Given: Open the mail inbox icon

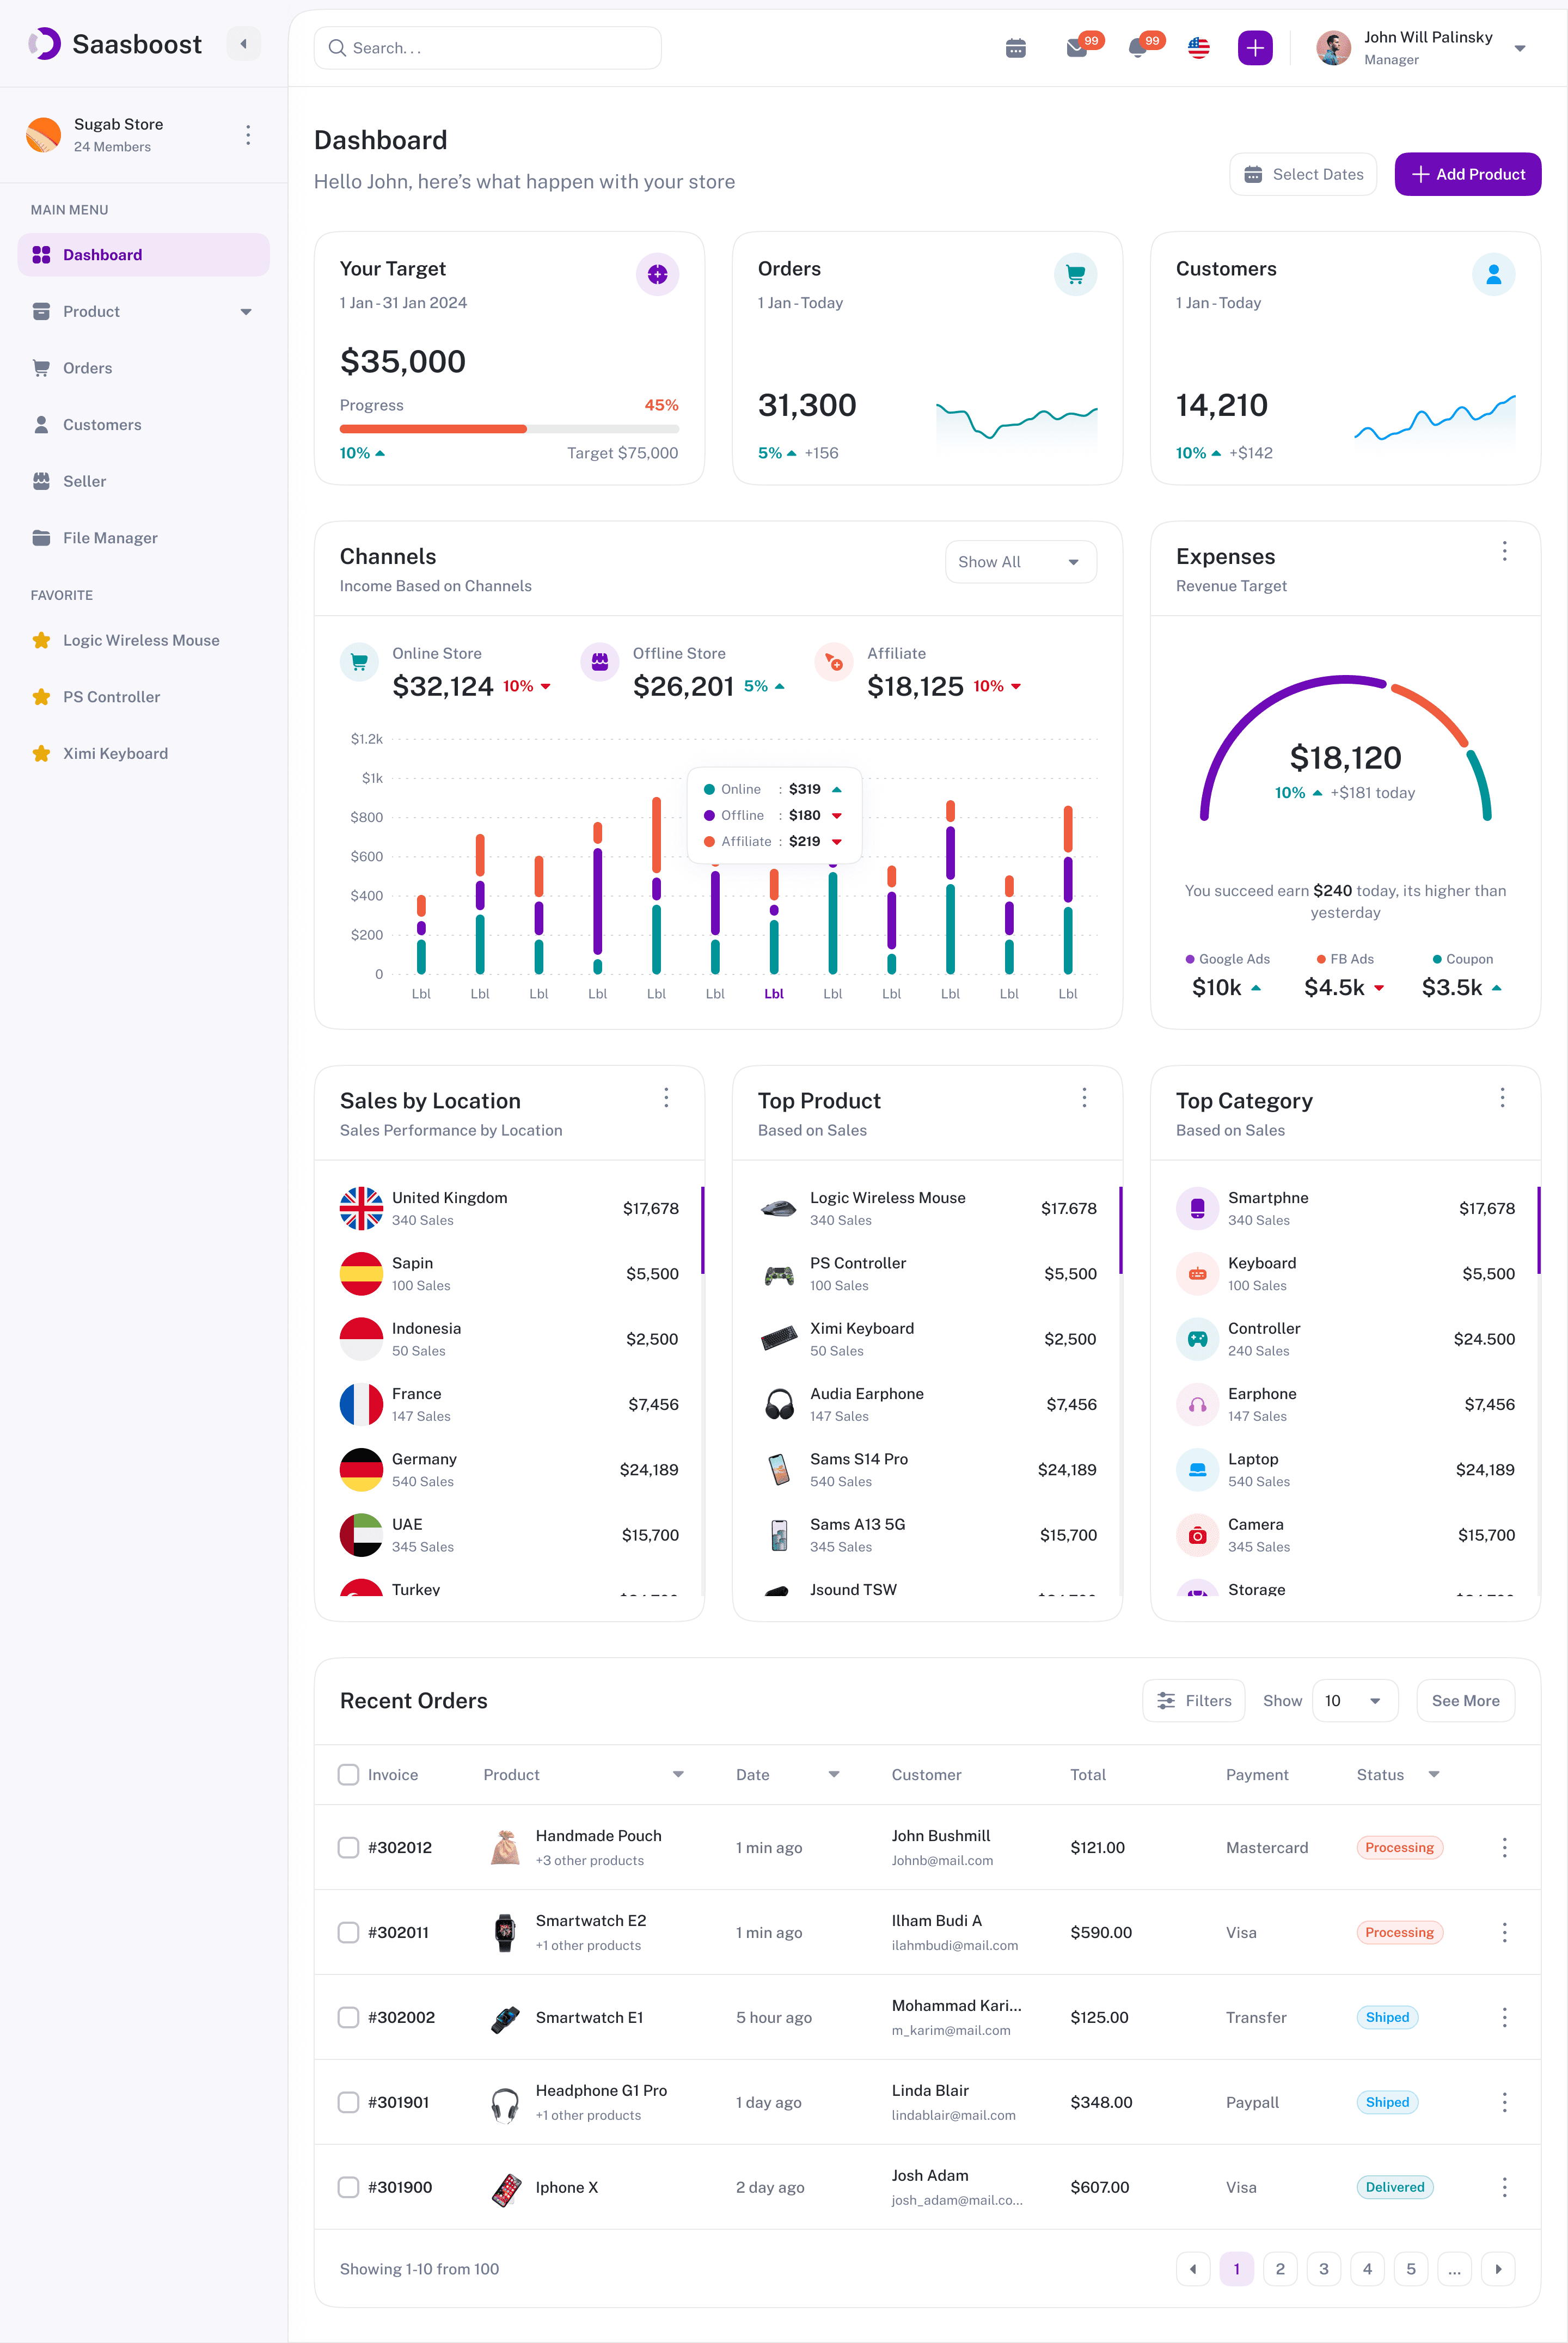Looking at the screenshot, I should tap(1077, 48).
